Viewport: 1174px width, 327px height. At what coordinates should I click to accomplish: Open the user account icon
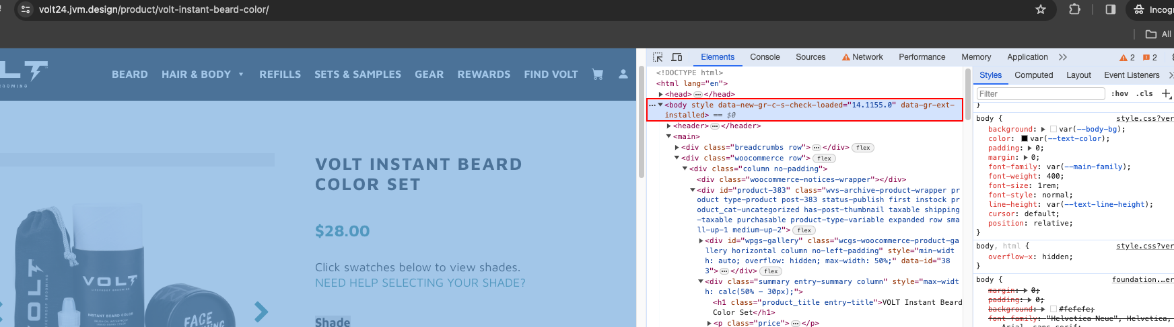623,74
